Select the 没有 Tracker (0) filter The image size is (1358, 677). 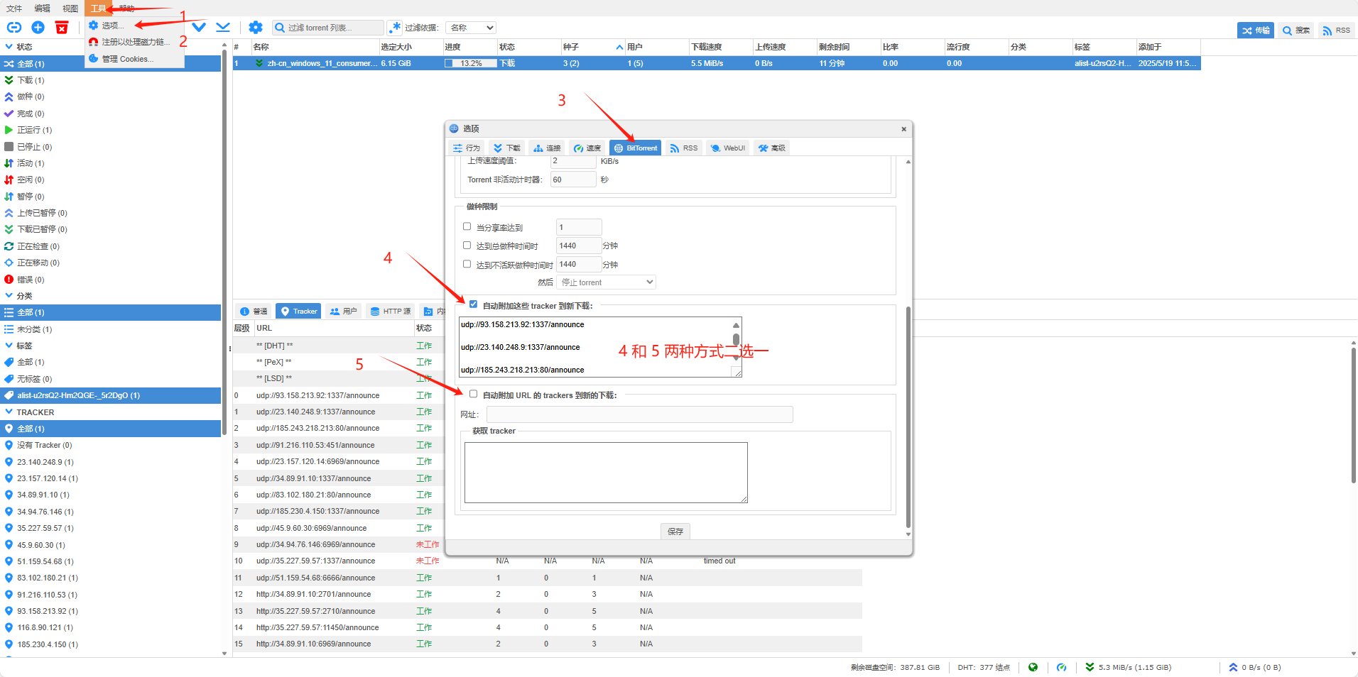pyautogui.click(x=111, y=445)
